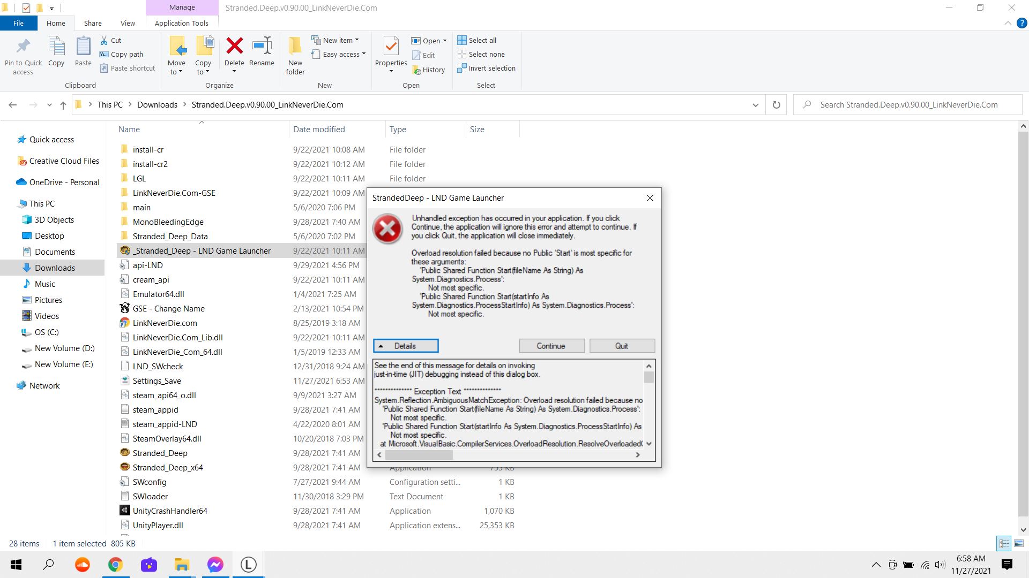Click the red Delete icon in ribbon
1029x578 pixels.
(234, 47)
